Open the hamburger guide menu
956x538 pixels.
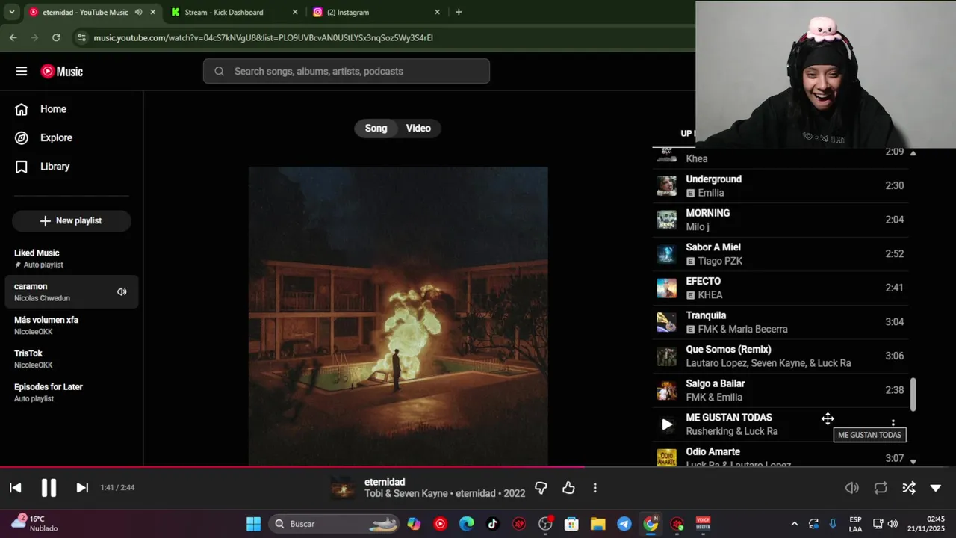pos(21,71)
